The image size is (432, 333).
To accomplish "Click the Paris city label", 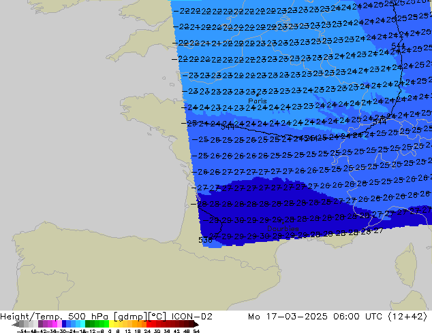I will (258, 101).
